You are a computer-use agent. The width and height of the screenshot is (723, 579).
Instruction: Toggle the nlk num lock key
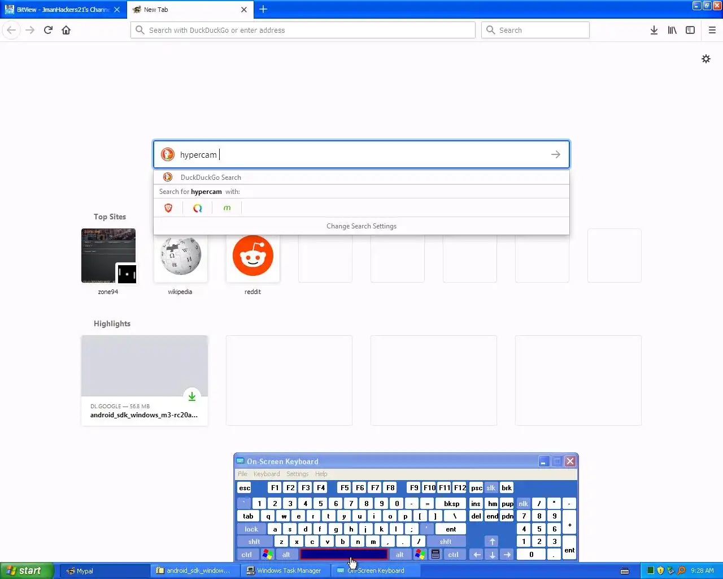[x=524, y=503]
